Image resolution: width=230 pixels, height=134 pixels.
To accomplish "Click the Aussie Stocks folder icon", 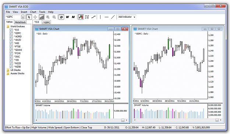I will click(x=8, y=73).
